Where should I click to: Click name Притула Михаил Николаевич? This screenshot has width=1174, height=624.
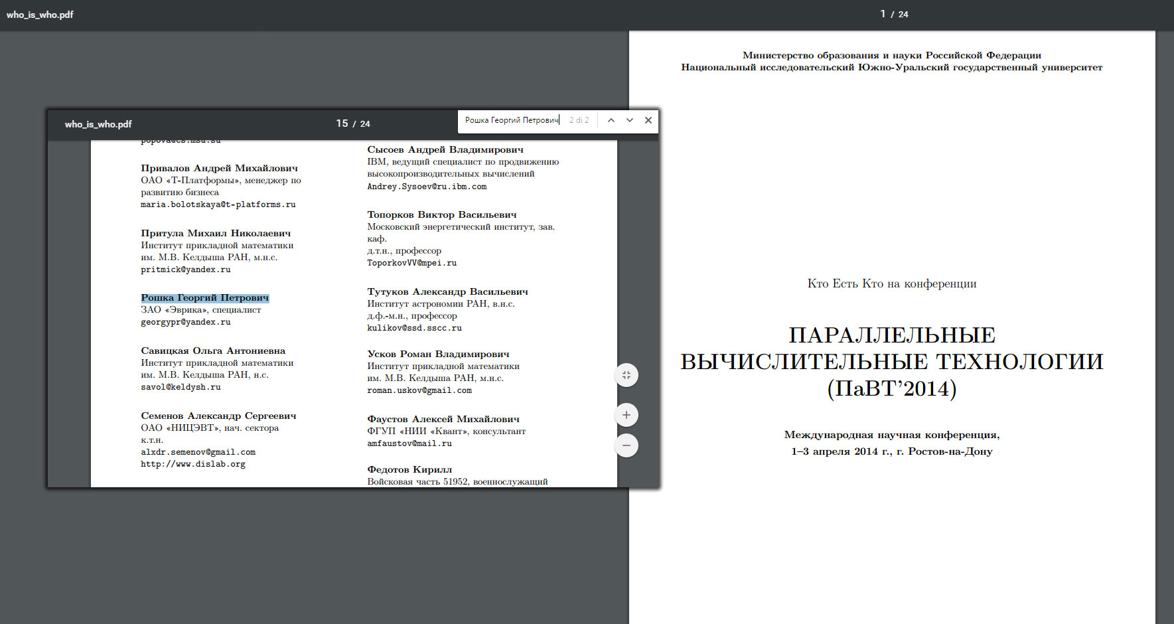(x=216, y=233)
